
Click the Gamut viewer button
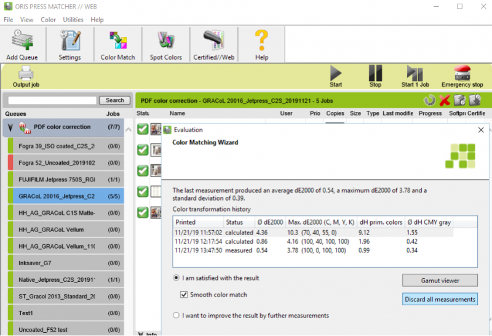[x=440, y=281]
